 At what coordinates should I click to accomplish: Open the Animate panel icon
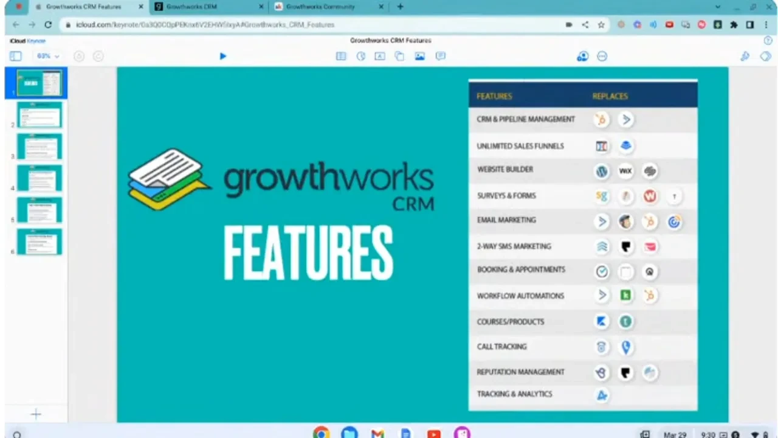766,56
